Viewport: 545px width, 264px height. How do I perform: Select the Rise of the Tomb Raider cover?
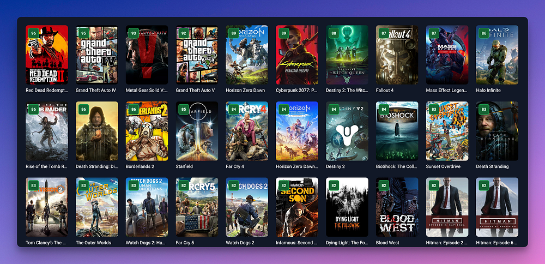pos(47,131)
